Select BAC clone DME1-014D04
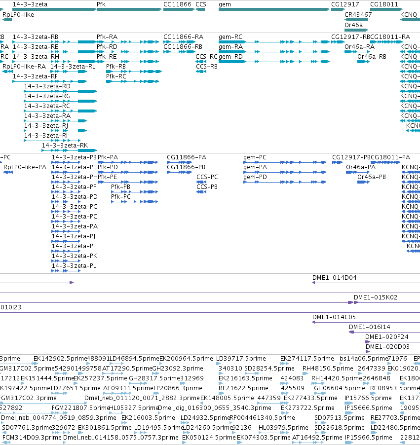The image size is (420, 445). pos(335,278)
